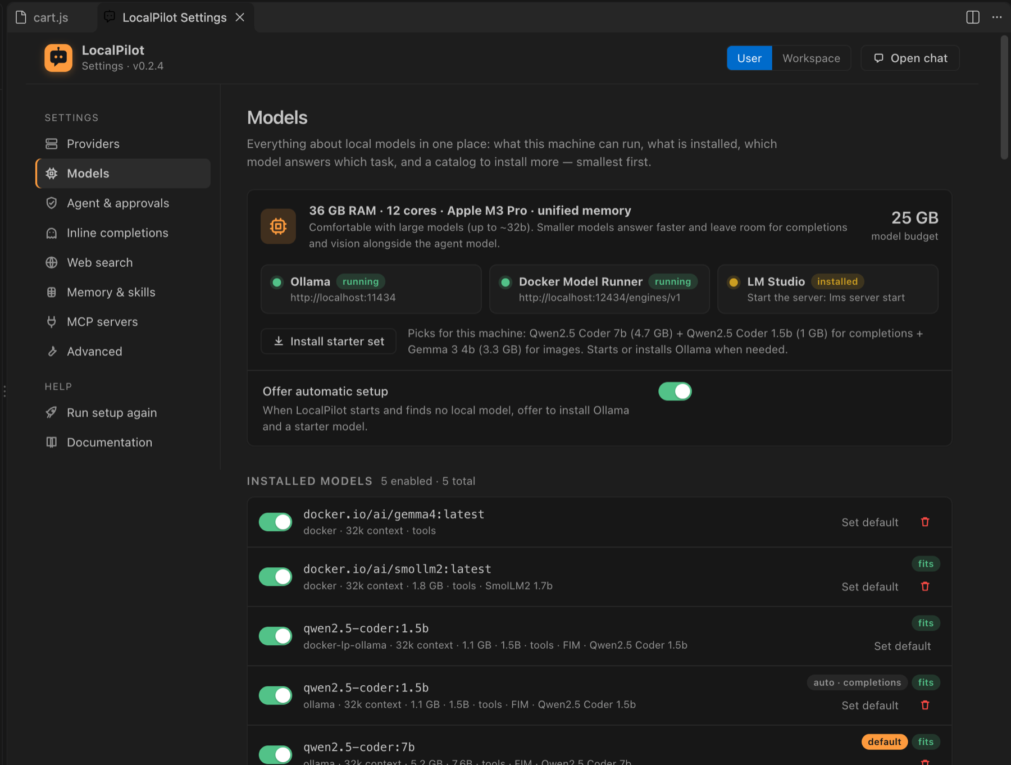Open the Inline completions section

click(x=123, y=233)
